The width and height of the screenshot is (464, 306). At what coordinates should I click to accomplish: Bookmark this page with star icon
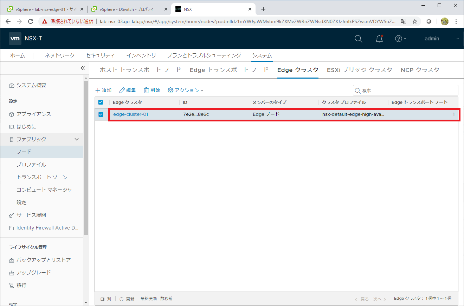point(415,21)
